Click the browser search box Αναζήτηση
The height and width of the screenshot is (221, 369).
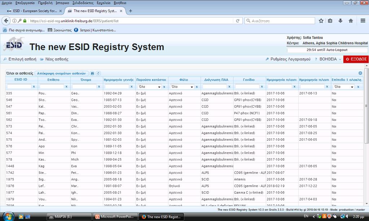[280, 21]
